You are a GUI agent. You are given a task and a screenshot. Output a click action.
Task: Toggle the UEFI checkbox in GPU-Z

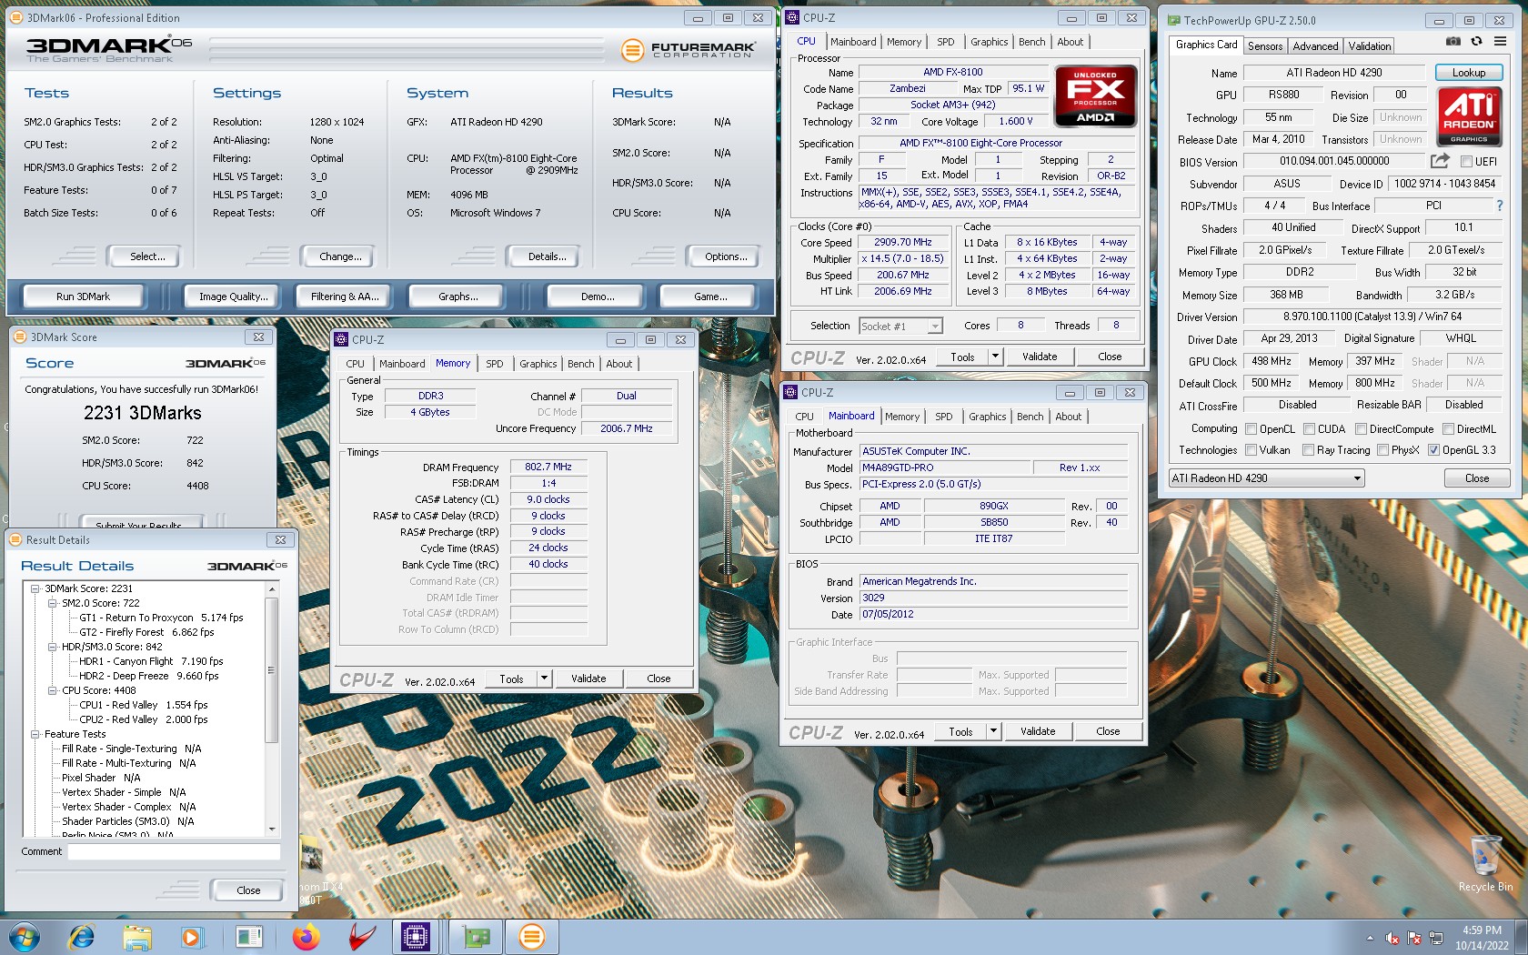click(1466, 162)
